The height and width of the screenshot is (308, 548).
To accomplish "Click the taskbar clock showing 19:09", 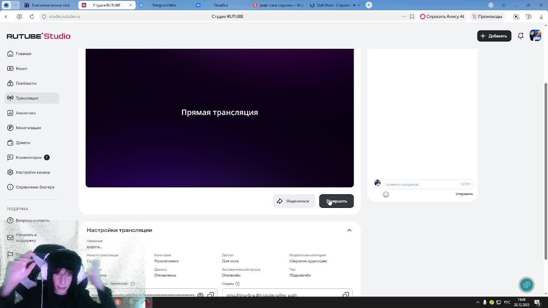I will coord(521,302).
